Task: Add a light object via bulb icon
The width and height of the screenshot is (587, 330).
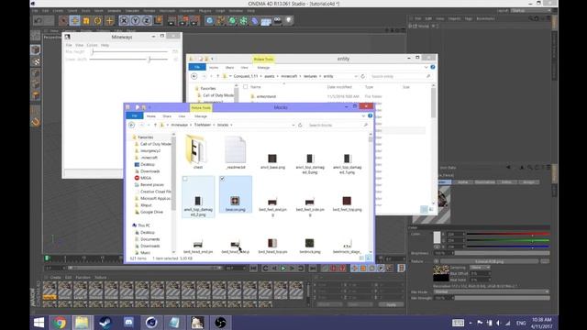Action: 289,20
